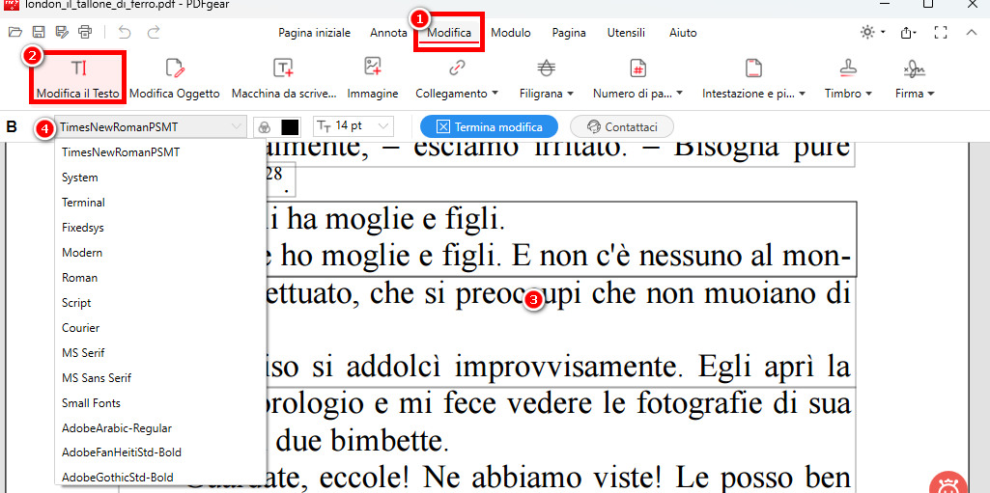Click the Intestazione e piè di pagina icon
This screenshot has width=990, height=493.
point(754,68)
